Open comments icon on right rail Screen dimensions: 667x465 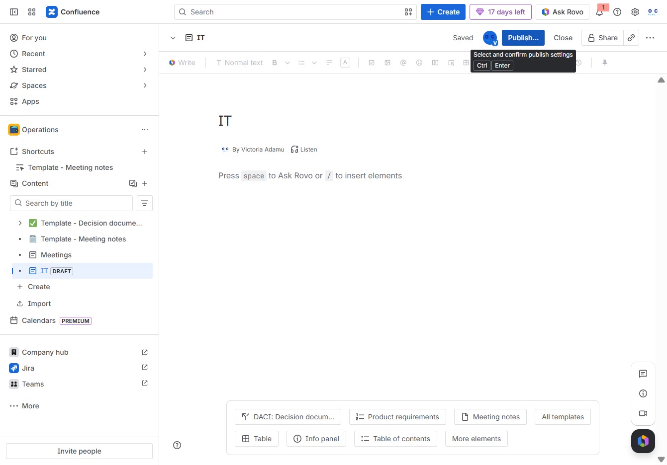tap(643, 374)
